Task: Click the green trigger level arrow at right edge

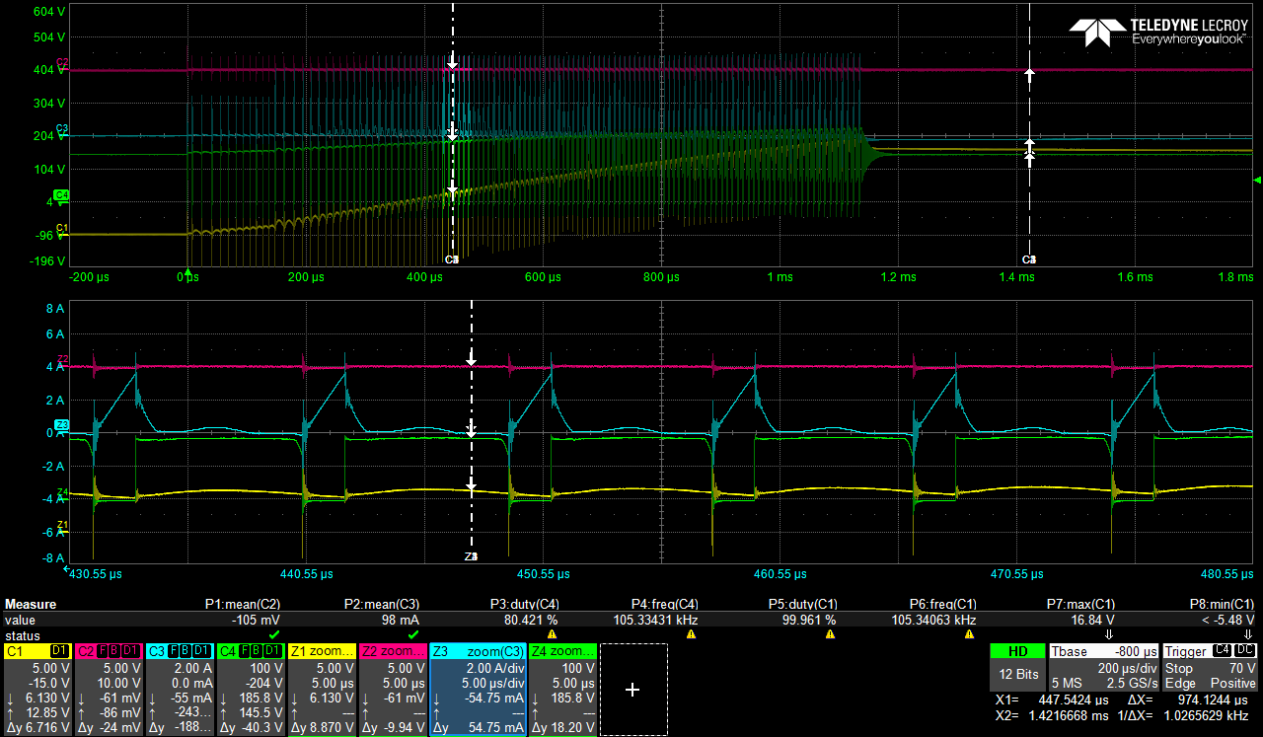Action: 1257,181
